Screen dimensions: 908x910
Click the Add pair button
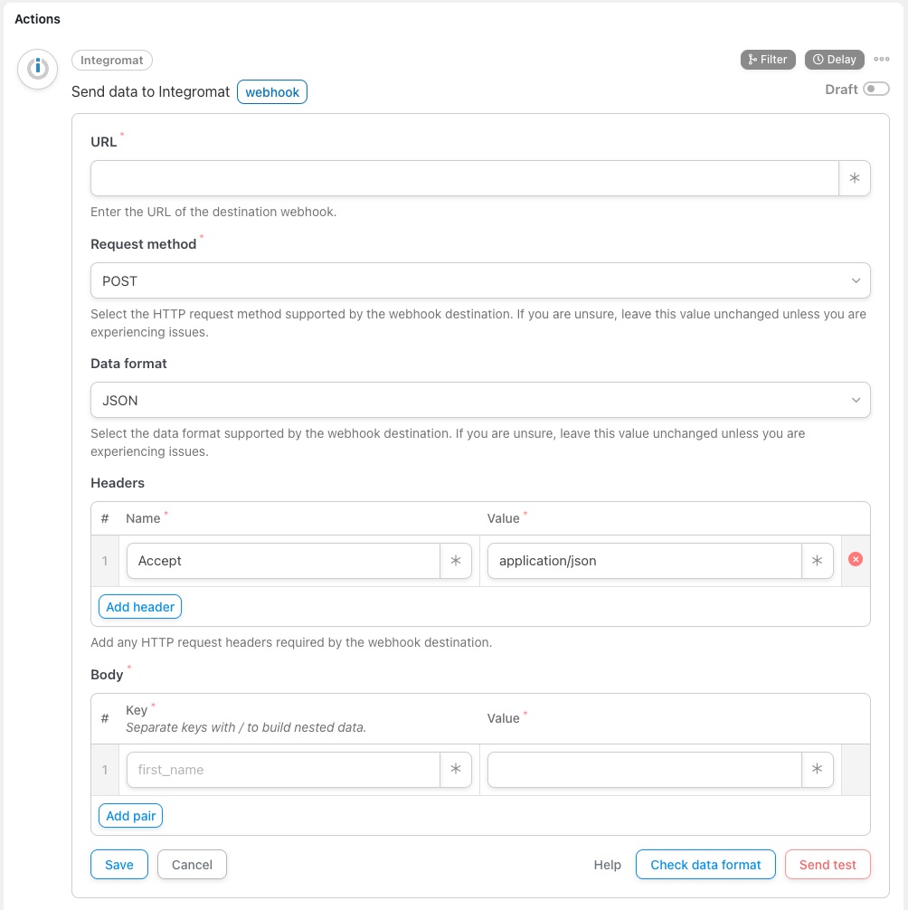(130, 816)
